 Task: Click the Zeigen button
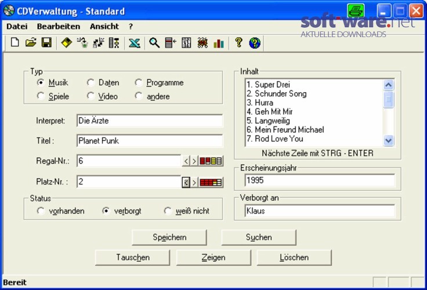[x=213, y=258]
